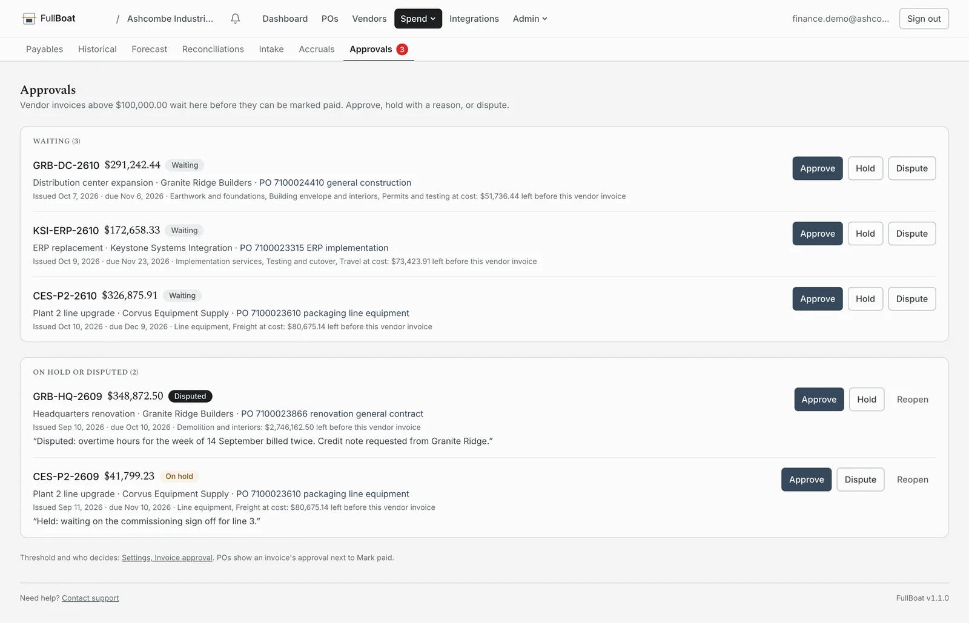Approve invoice GRB-DC-2610
The width and height of the screenshot is (969, 623).
point(818,168)
